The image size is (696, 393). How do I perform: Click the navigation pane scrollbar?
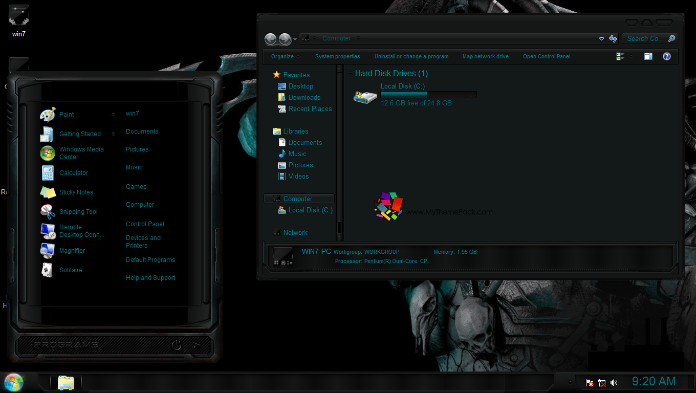(339, 152)
